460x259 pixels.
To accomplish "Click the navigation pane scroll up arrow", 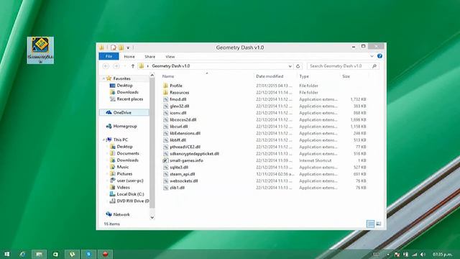I will [152, 76].
